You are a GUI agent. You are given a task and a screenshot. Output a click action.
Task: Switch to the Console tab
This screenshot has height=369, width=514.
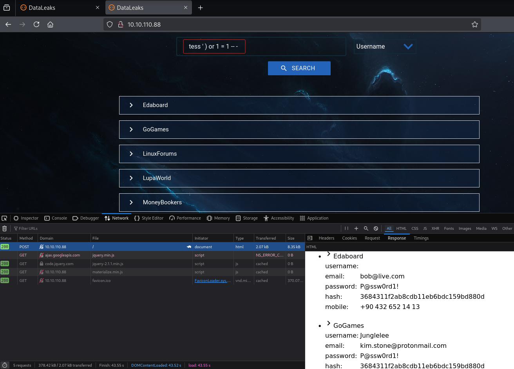56,218
